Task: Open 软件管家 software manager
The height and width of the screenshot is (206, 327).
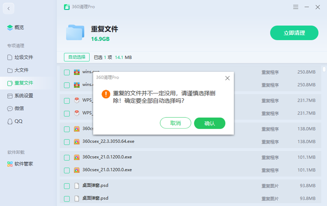Action: (x=20, y=164)
